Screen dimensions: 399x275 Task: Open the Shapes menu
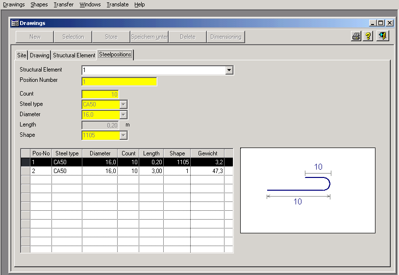[39, 4]
